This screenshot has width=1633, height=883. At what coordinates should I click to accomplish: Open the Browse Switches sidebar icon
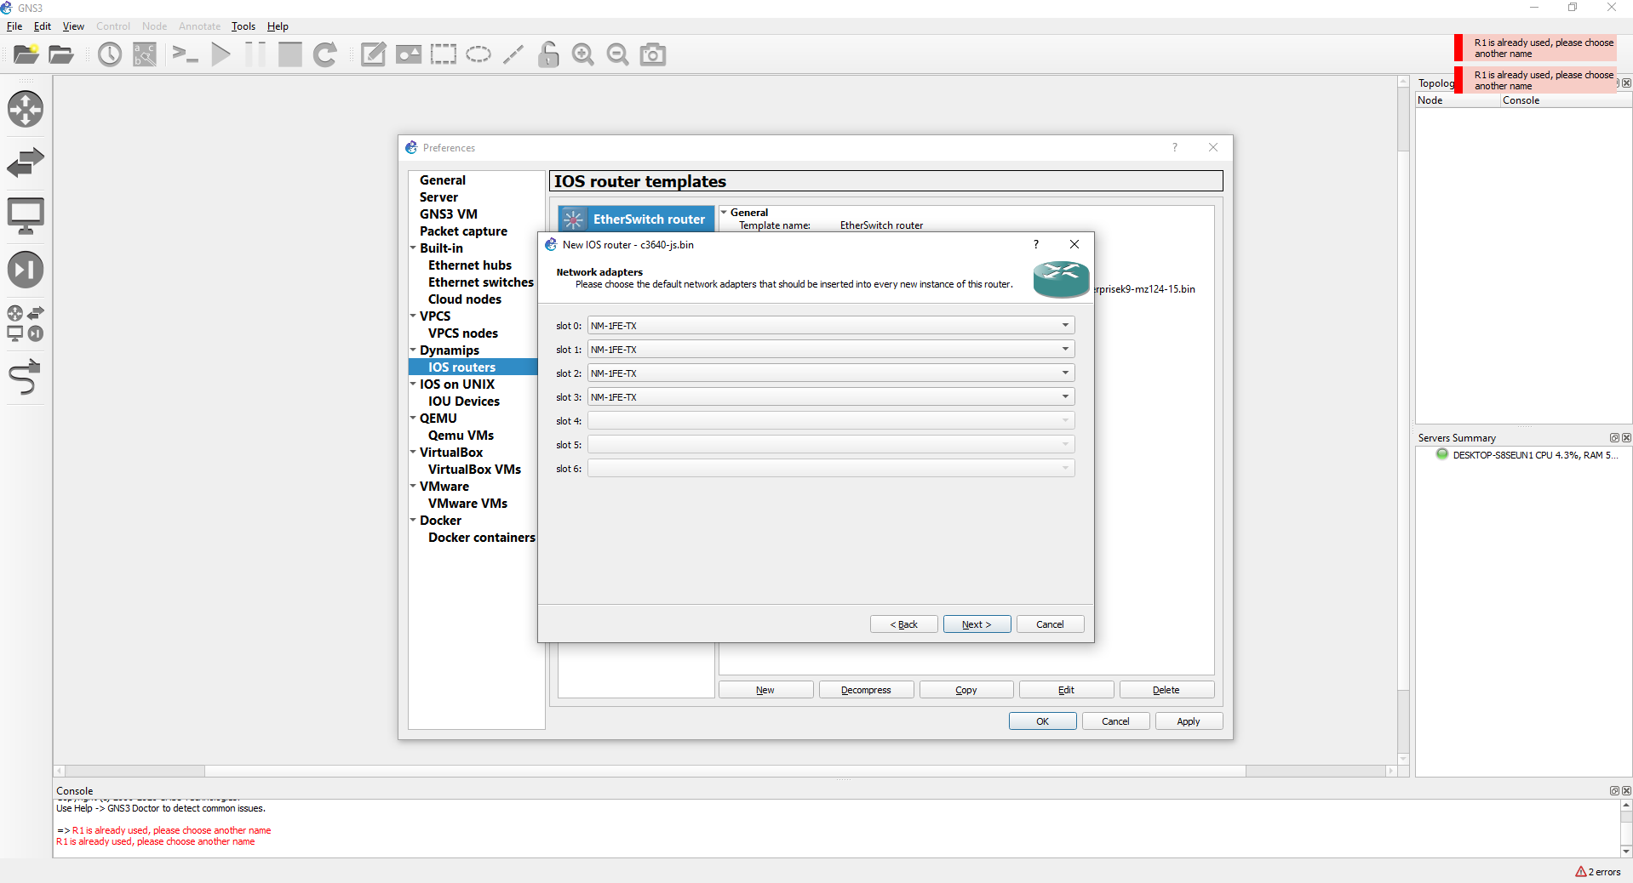click(26, 162)
